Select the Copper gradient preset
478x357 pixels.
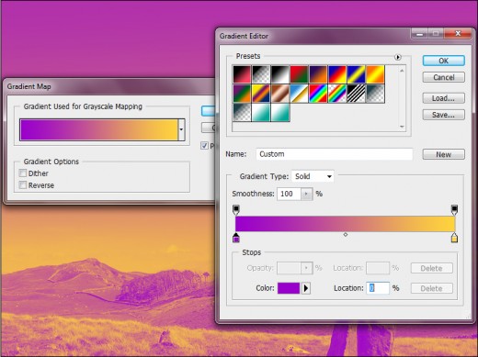tap(280, 94)
